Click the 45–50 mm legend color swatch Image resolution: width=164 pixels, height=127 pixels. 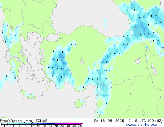click(76, 124)
